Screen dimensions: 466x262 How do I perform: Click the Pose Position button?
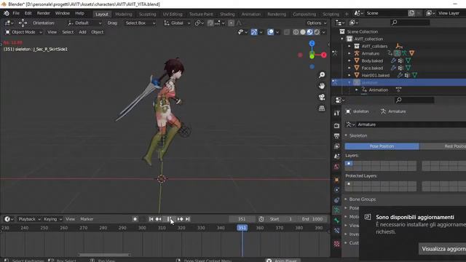point(382,146)
